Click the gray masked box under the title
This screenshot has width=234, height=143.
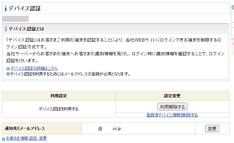[15, 19]
